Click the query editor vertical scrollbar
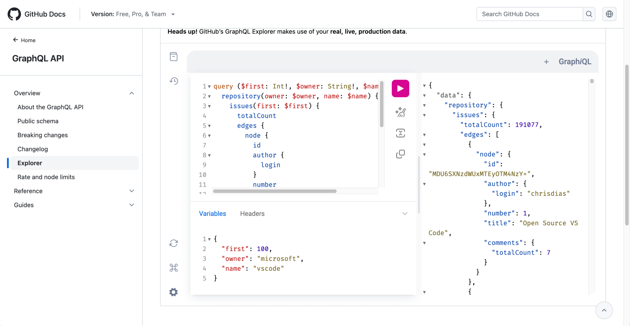Viewport: 630px width, 326px height. pyautogui.click(x=381, y=104)
